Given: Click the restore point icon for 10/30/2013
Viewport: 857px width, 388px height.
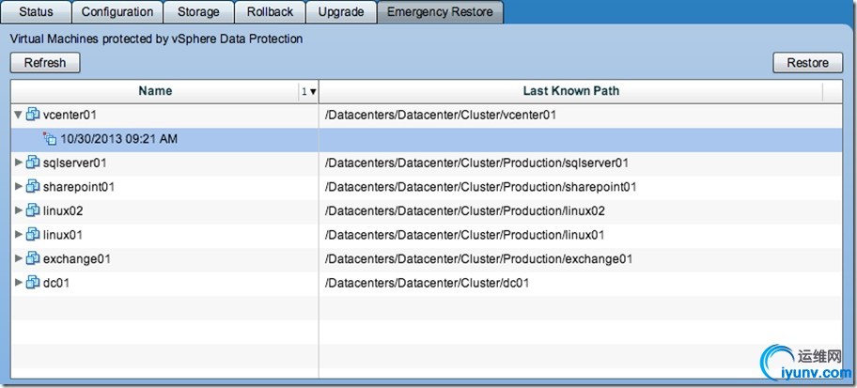Looking at the screenshot, I should [x=51, y=139].
